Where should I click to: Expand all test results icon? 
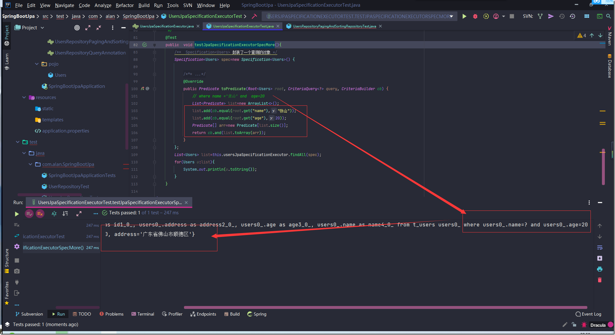click(79, 214)
